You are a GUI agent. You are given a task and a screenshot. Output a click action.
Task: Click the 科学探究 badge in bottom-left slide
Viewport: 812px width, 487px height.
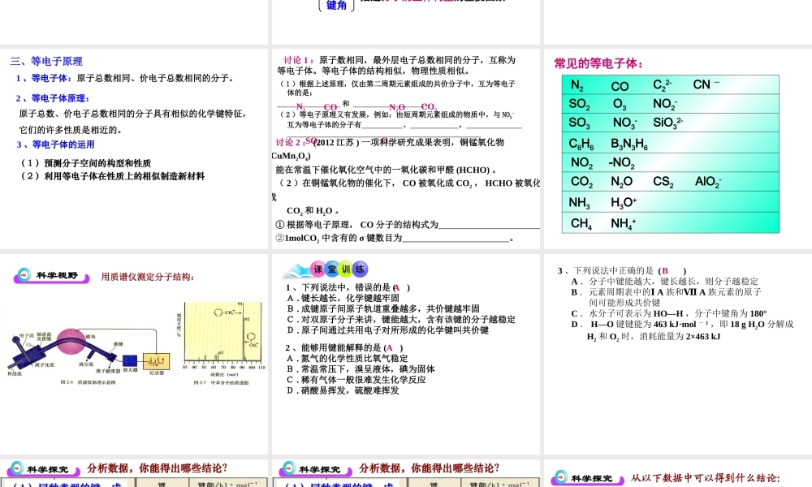click(45, 469)
